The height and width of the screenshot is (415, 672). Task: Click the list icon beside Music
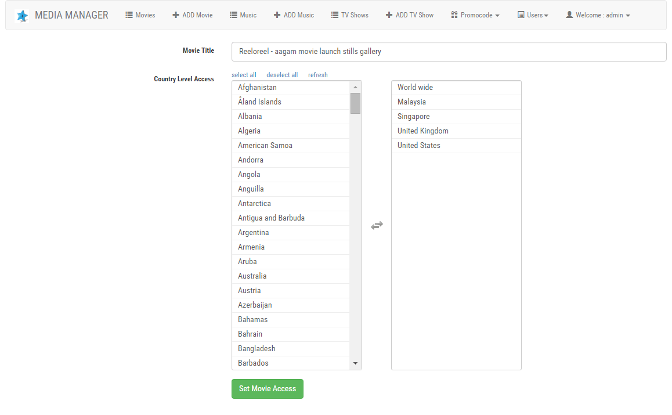coord(234,15)
